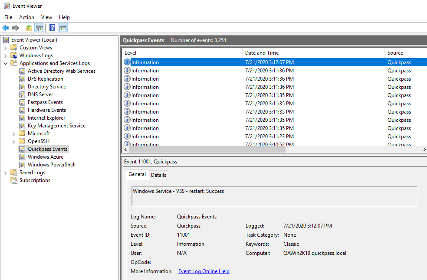Click the Windows PowerShell log icon
Screen dimensions: 427x280
click(22, 165)
